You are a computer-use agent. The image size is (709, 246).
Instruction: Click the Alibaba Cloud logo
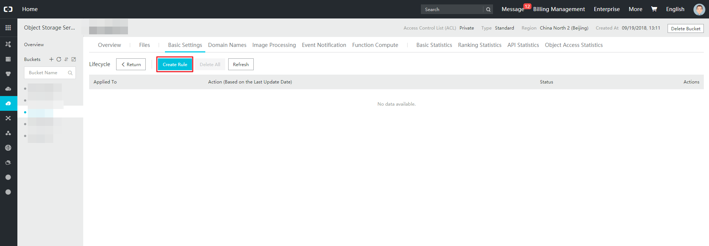point(8,9)
